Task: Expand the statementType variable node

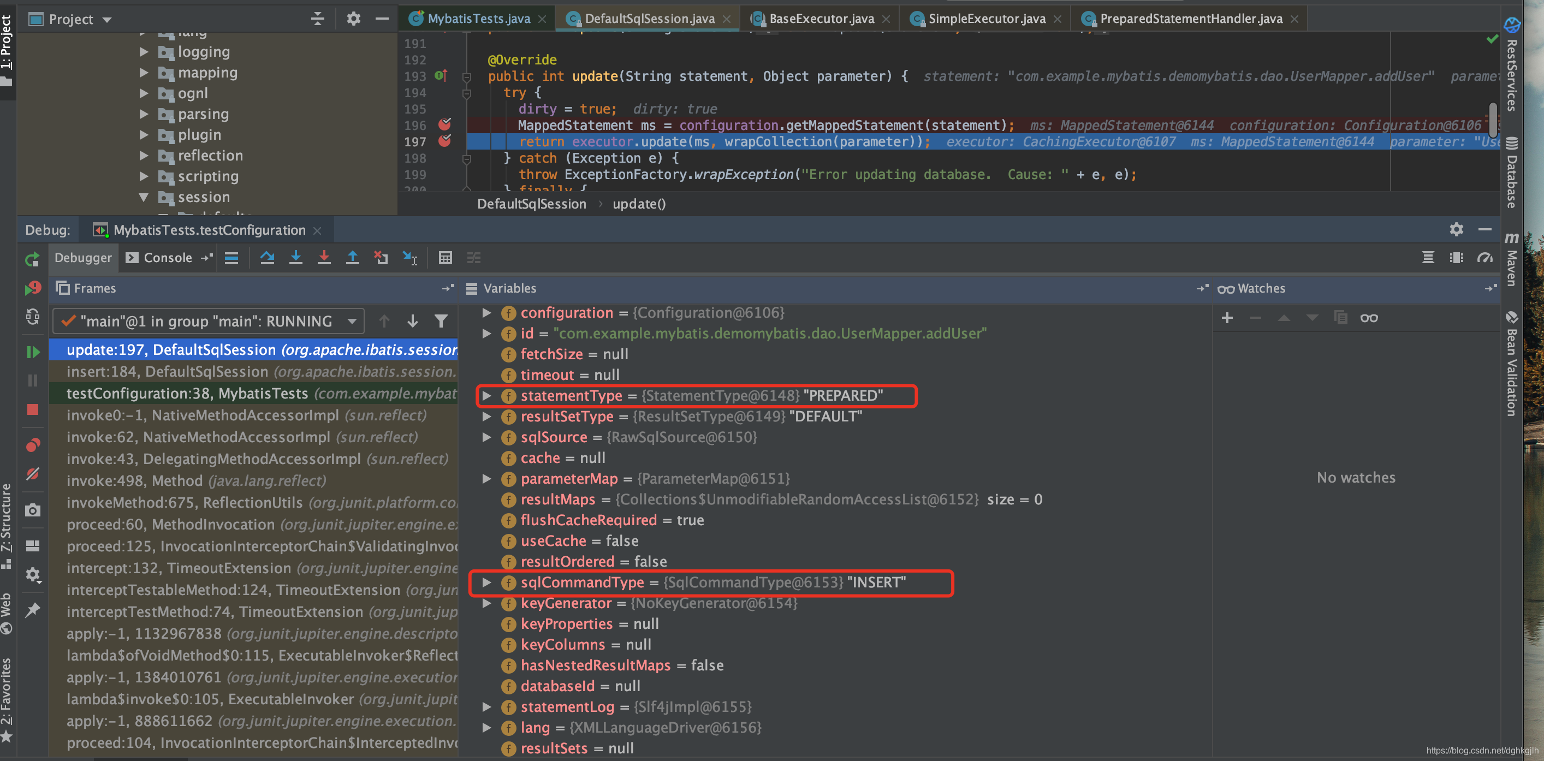Action: point(486,395)
